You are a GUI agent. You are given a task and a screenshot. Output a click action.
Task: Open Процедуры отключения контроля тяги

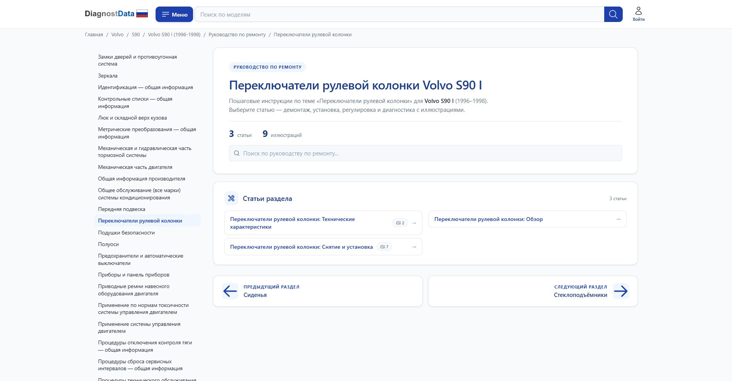tap(147, 346)
